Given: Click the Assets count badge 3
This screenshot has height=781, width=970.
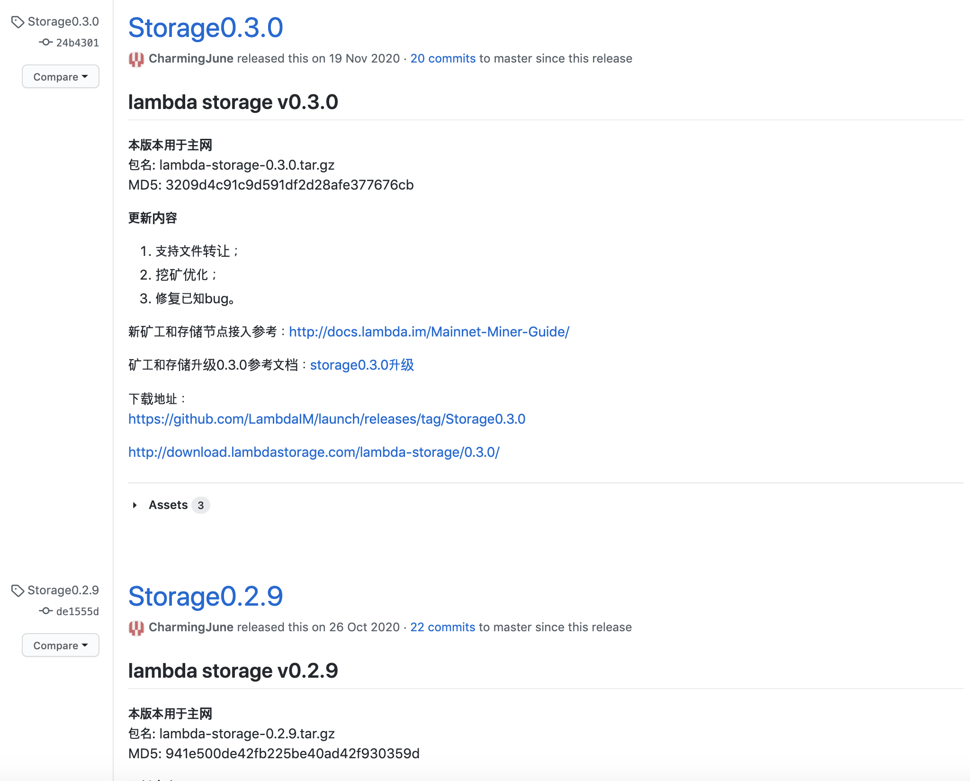Looking at the screenshot, I should (201, 505).
